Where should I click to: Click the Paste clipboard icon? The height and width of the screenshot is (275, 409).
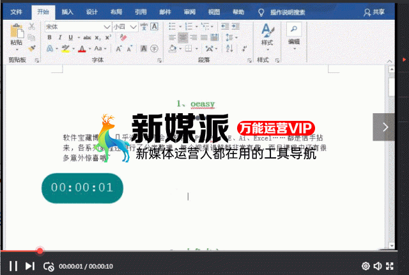click(x=17, y=31)
